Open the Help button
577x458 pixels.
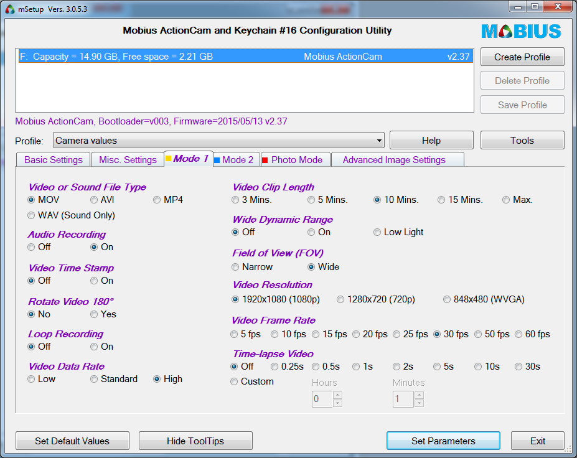pos(431,141)
